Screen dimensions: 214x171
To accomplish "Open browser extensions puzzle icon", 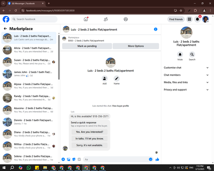I will [x=195, y=11].
